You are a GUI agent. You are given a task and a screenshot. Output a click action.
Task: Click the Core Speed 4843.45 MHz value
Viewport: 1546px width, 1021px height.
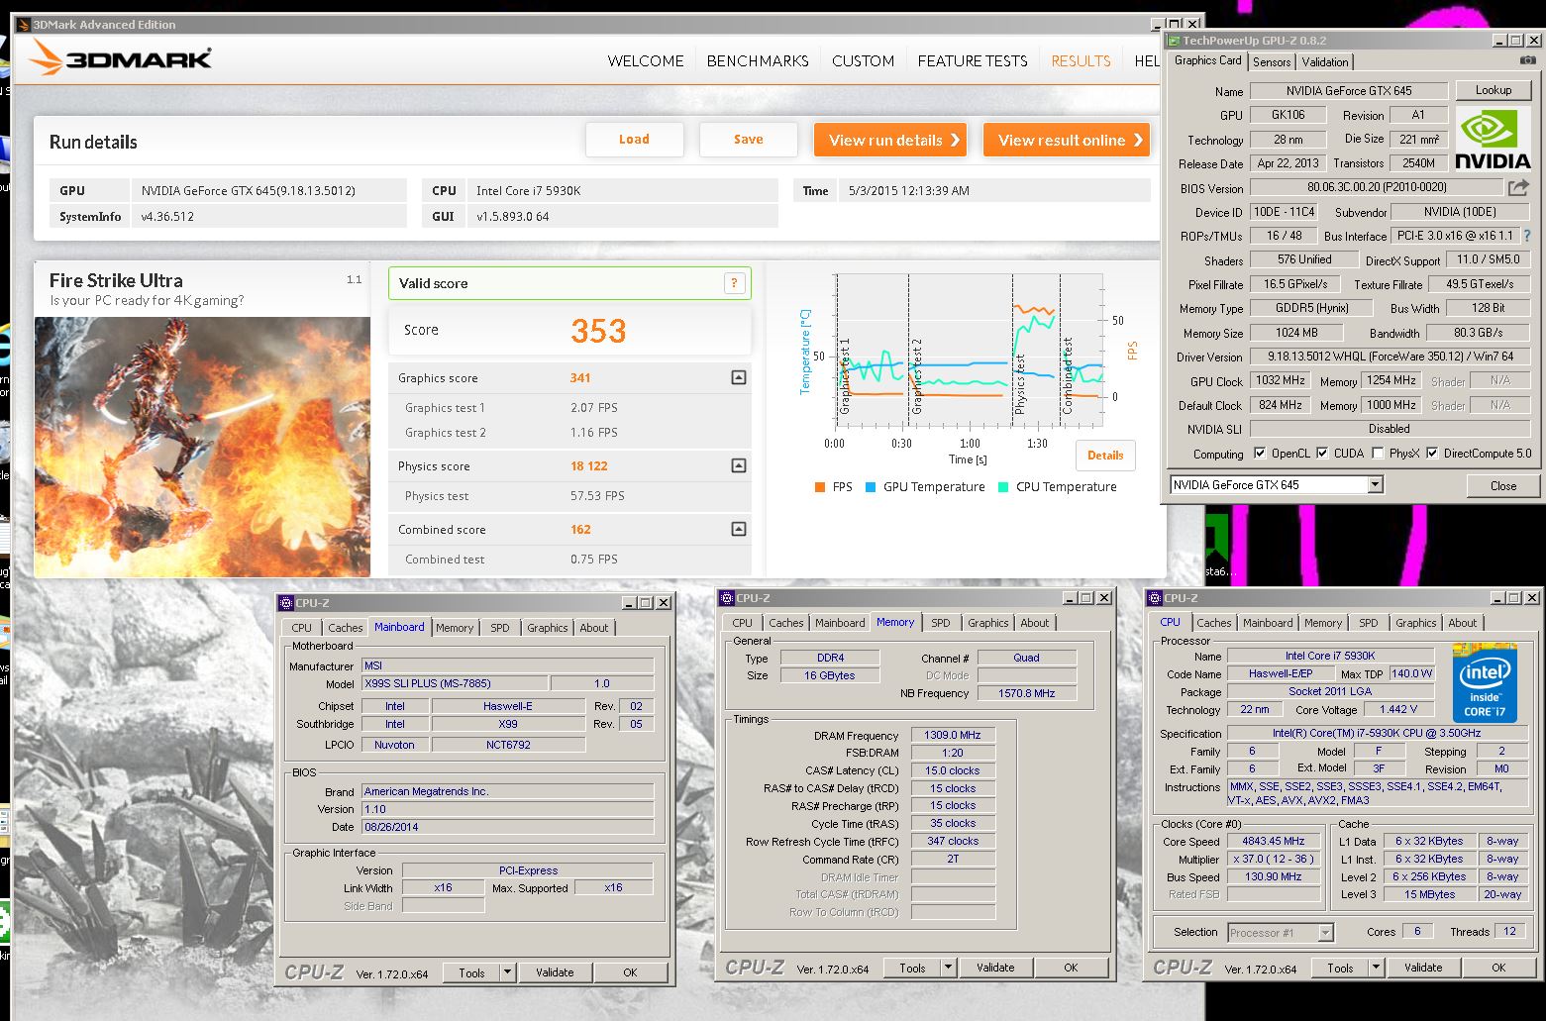point(1274,841)
